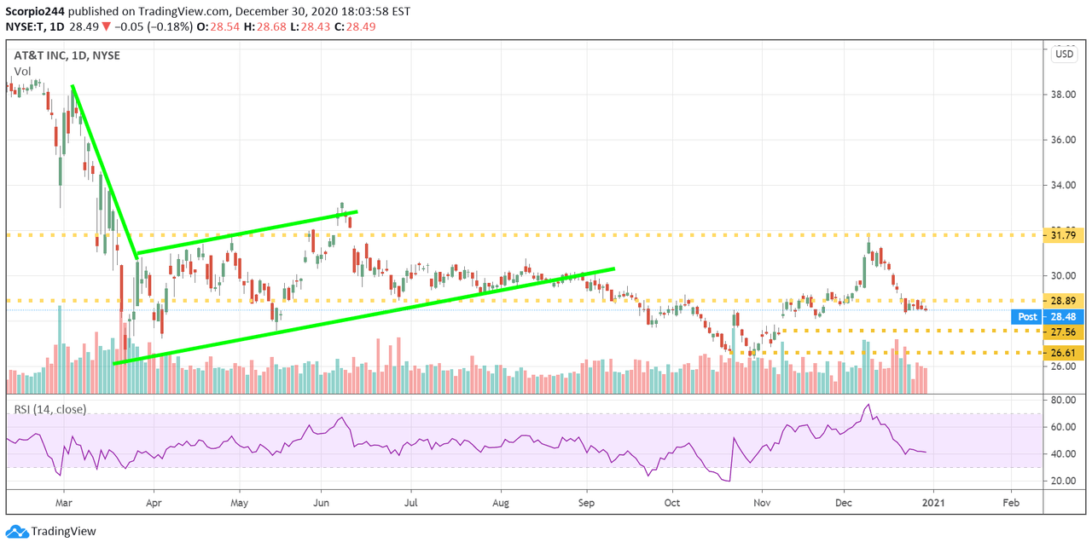Click the 27.56 price level label
Screen dimensions: 1092x548
pos(1065,332)
